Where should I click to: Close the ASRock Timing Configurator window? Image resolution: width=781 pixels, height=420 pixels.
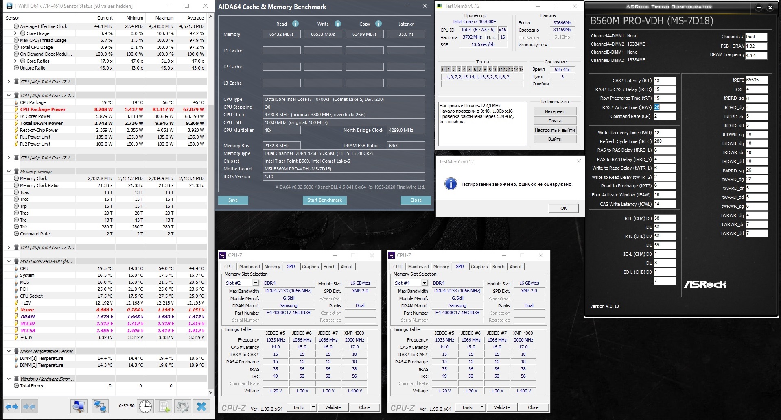click(770, 7)
